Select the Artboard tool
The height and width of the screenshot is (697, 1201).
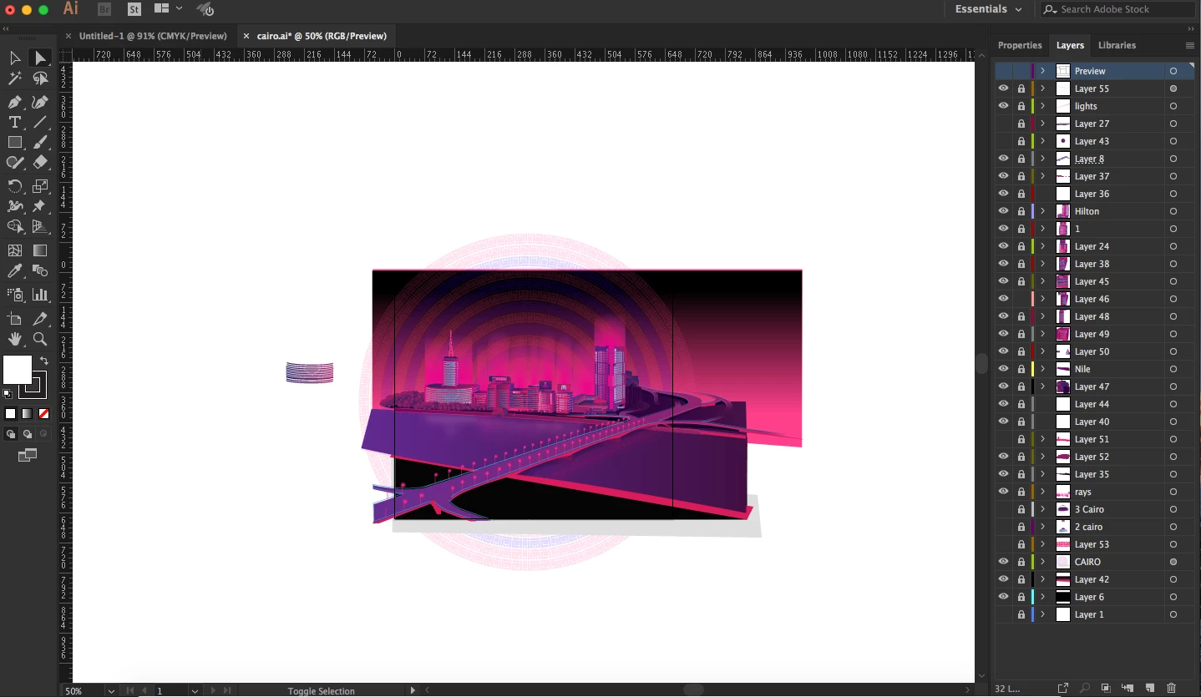[14, 319]
